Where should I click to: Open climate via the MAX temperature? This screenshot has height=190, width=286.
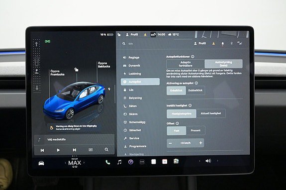coord(75,163)
